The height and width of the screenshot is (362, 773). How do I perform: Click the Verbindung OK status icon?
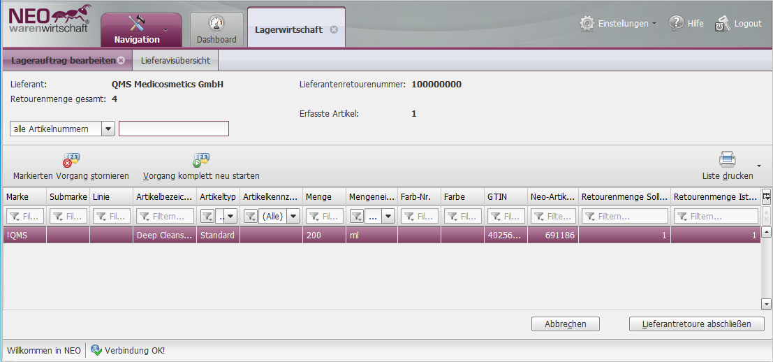pos(96,351)
